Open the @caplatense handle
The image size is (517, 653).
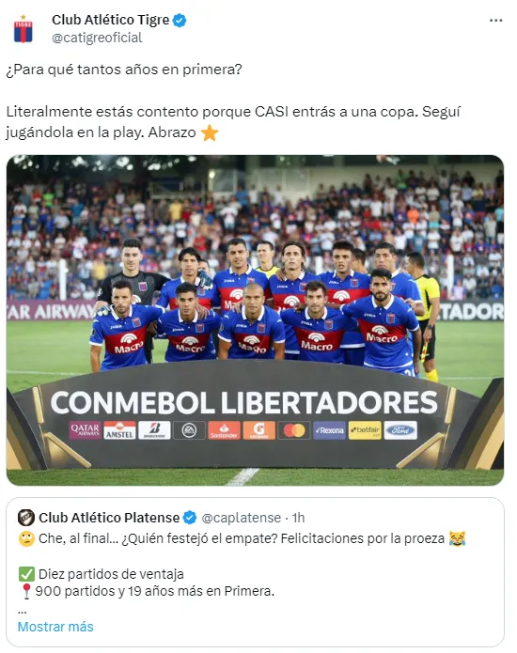point(242,518)
